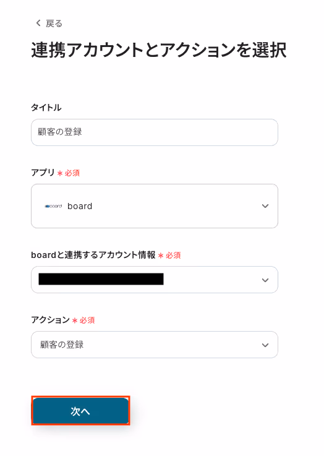Image resolution: width=324 pixels, height=456 pixels.
Task: Select the board app name text
Action: point(80,206)
